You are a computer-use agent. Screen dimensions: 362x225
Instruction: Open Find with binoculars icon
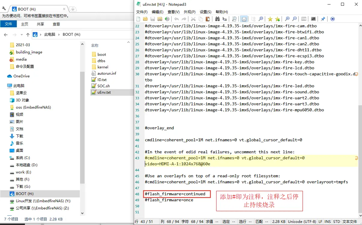[x=217, y=19]
